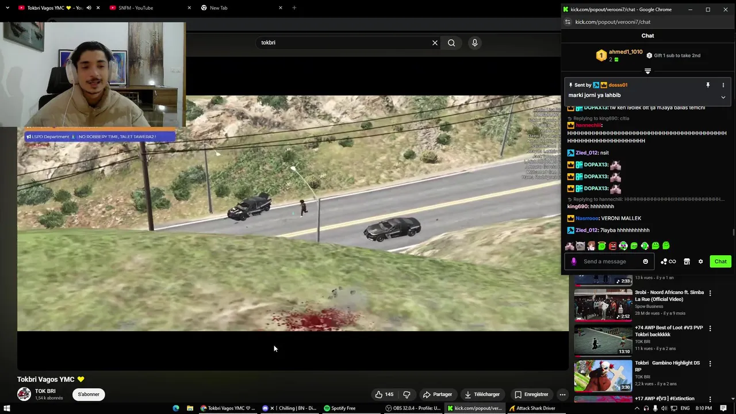Expand the pinned message chevron
This screenshot has width=736, height=414.
(x=723, y=97)
